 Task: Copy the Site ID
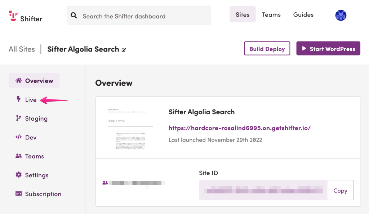tap(340, 190)
